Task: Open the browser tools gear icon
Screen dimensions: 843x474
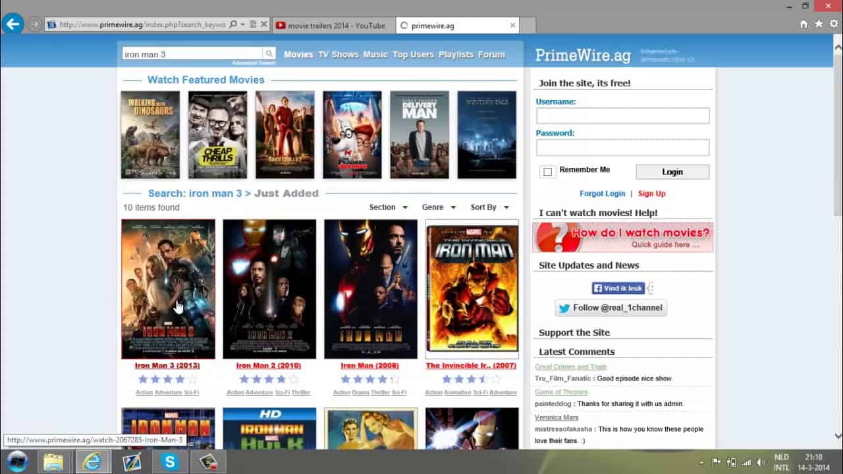Action: (x=834, y=24)
